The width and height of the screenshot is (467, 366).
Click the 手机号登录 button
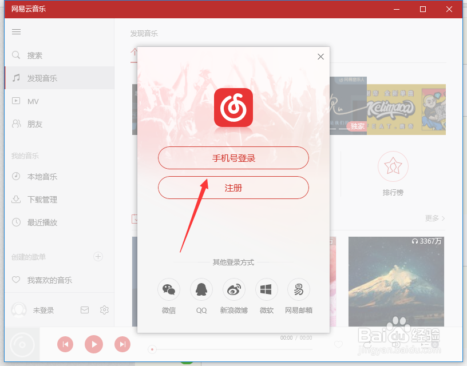click(x=233, y=158)
